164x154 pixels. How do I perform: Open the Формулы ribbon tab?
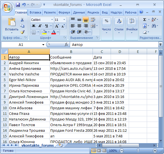(64, 12)
